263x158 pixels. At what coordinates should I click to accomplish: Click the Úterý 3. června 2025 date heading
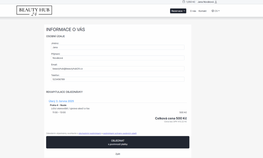pyautogui.click(x=61, y=101)
